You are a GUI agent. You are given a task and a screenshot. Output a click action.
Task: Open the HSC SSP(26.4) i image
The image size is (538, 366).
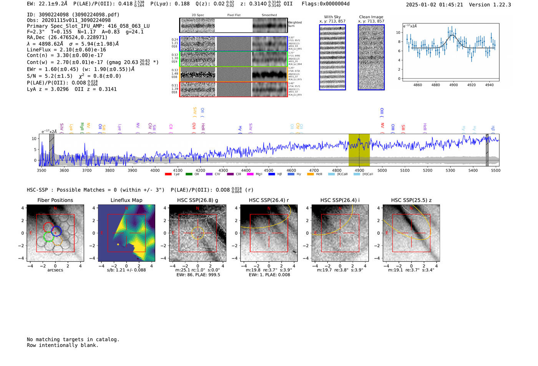click(340, 233)
